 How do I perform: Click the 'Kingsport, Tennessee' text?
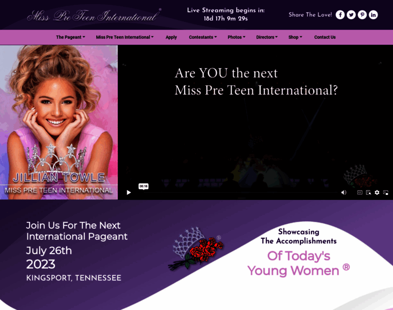tap(73, 278)
